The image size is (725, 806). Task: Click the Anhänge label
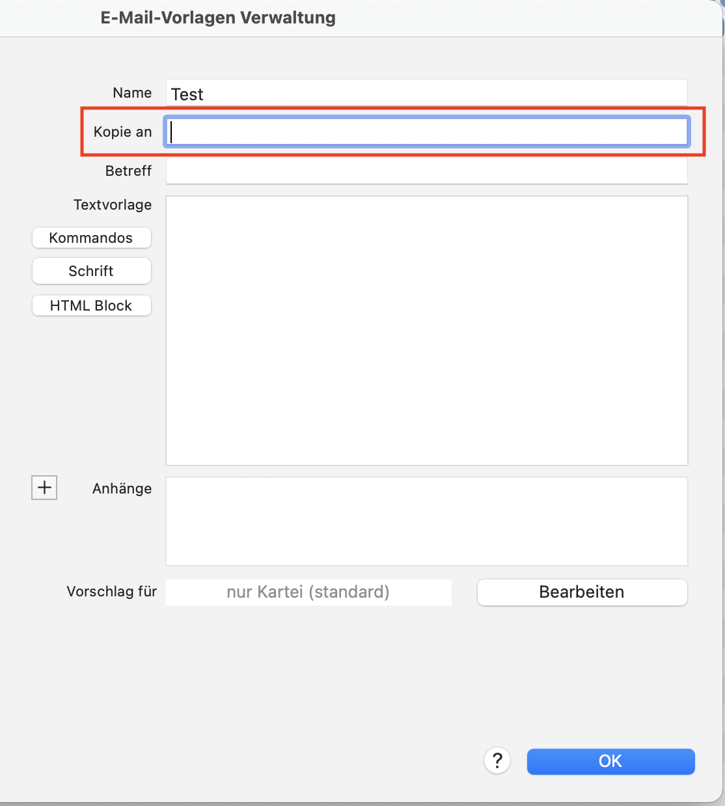122,488
